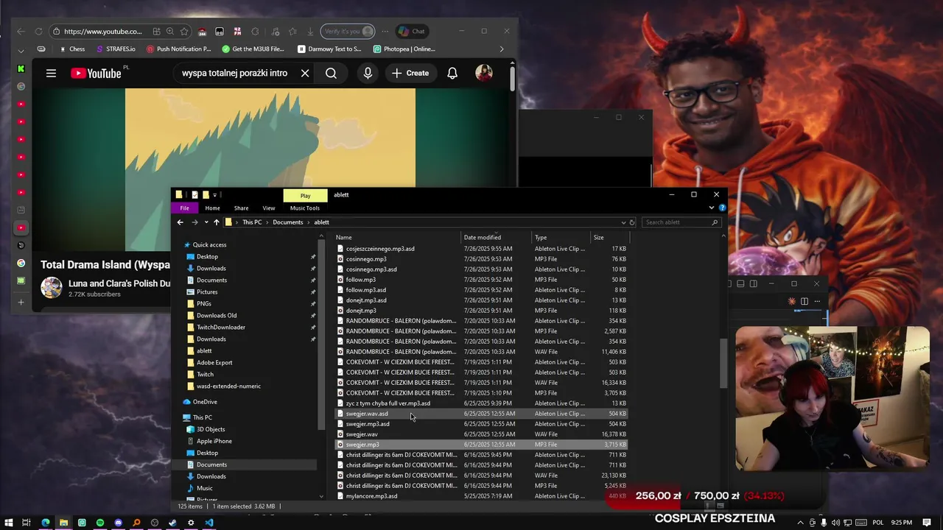Select the file follow.mp3
Screen dimensions: 943x530
[360, 280]
